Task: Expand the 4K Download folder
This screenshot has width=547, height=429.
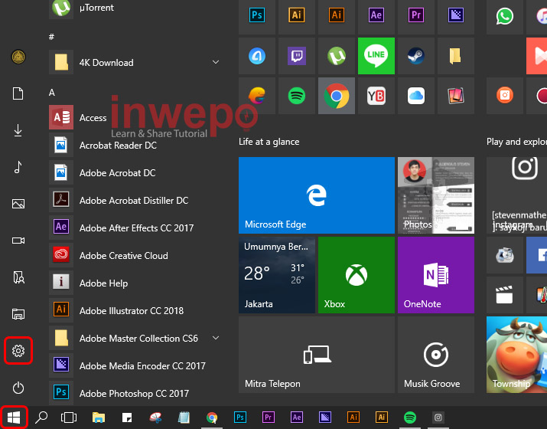Action: coord(216,63)
